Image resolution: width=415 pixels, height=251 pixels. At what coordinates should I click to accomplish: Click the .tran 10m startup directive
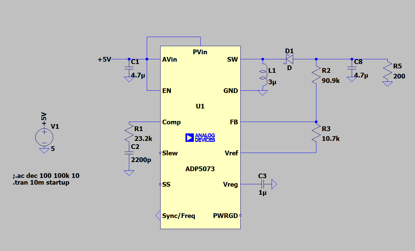coord(41,183)
